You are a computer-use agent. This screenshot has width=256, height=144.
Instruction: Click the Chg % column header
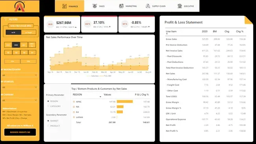[x=240, y=31]
